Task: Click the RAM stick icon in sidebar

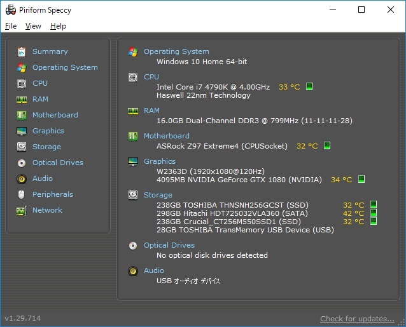Action: click(22, 100)
